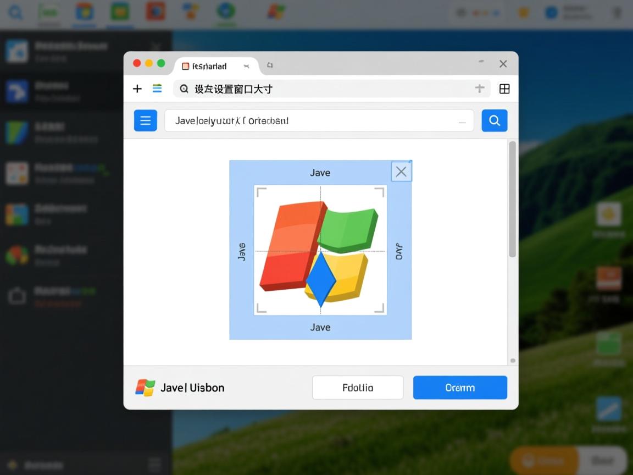Click the tri-line list icon next to plus
The image size is (633, 475).
click(157, 89)
